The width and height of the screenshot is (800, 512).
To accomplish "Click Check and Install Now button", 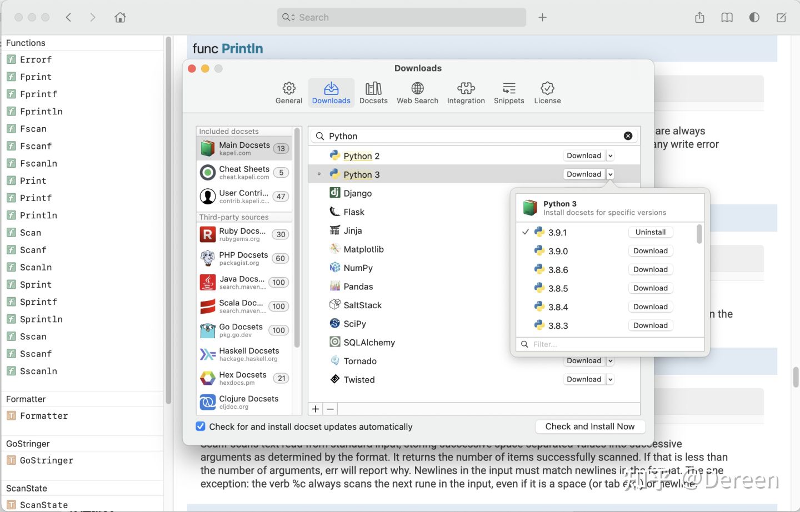I will pyautogui.click(x=590, y=426).
